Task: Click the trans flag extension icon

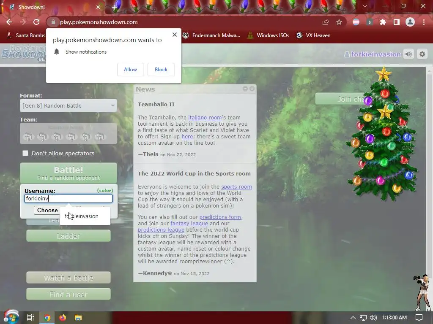Action: coord(356,22)
